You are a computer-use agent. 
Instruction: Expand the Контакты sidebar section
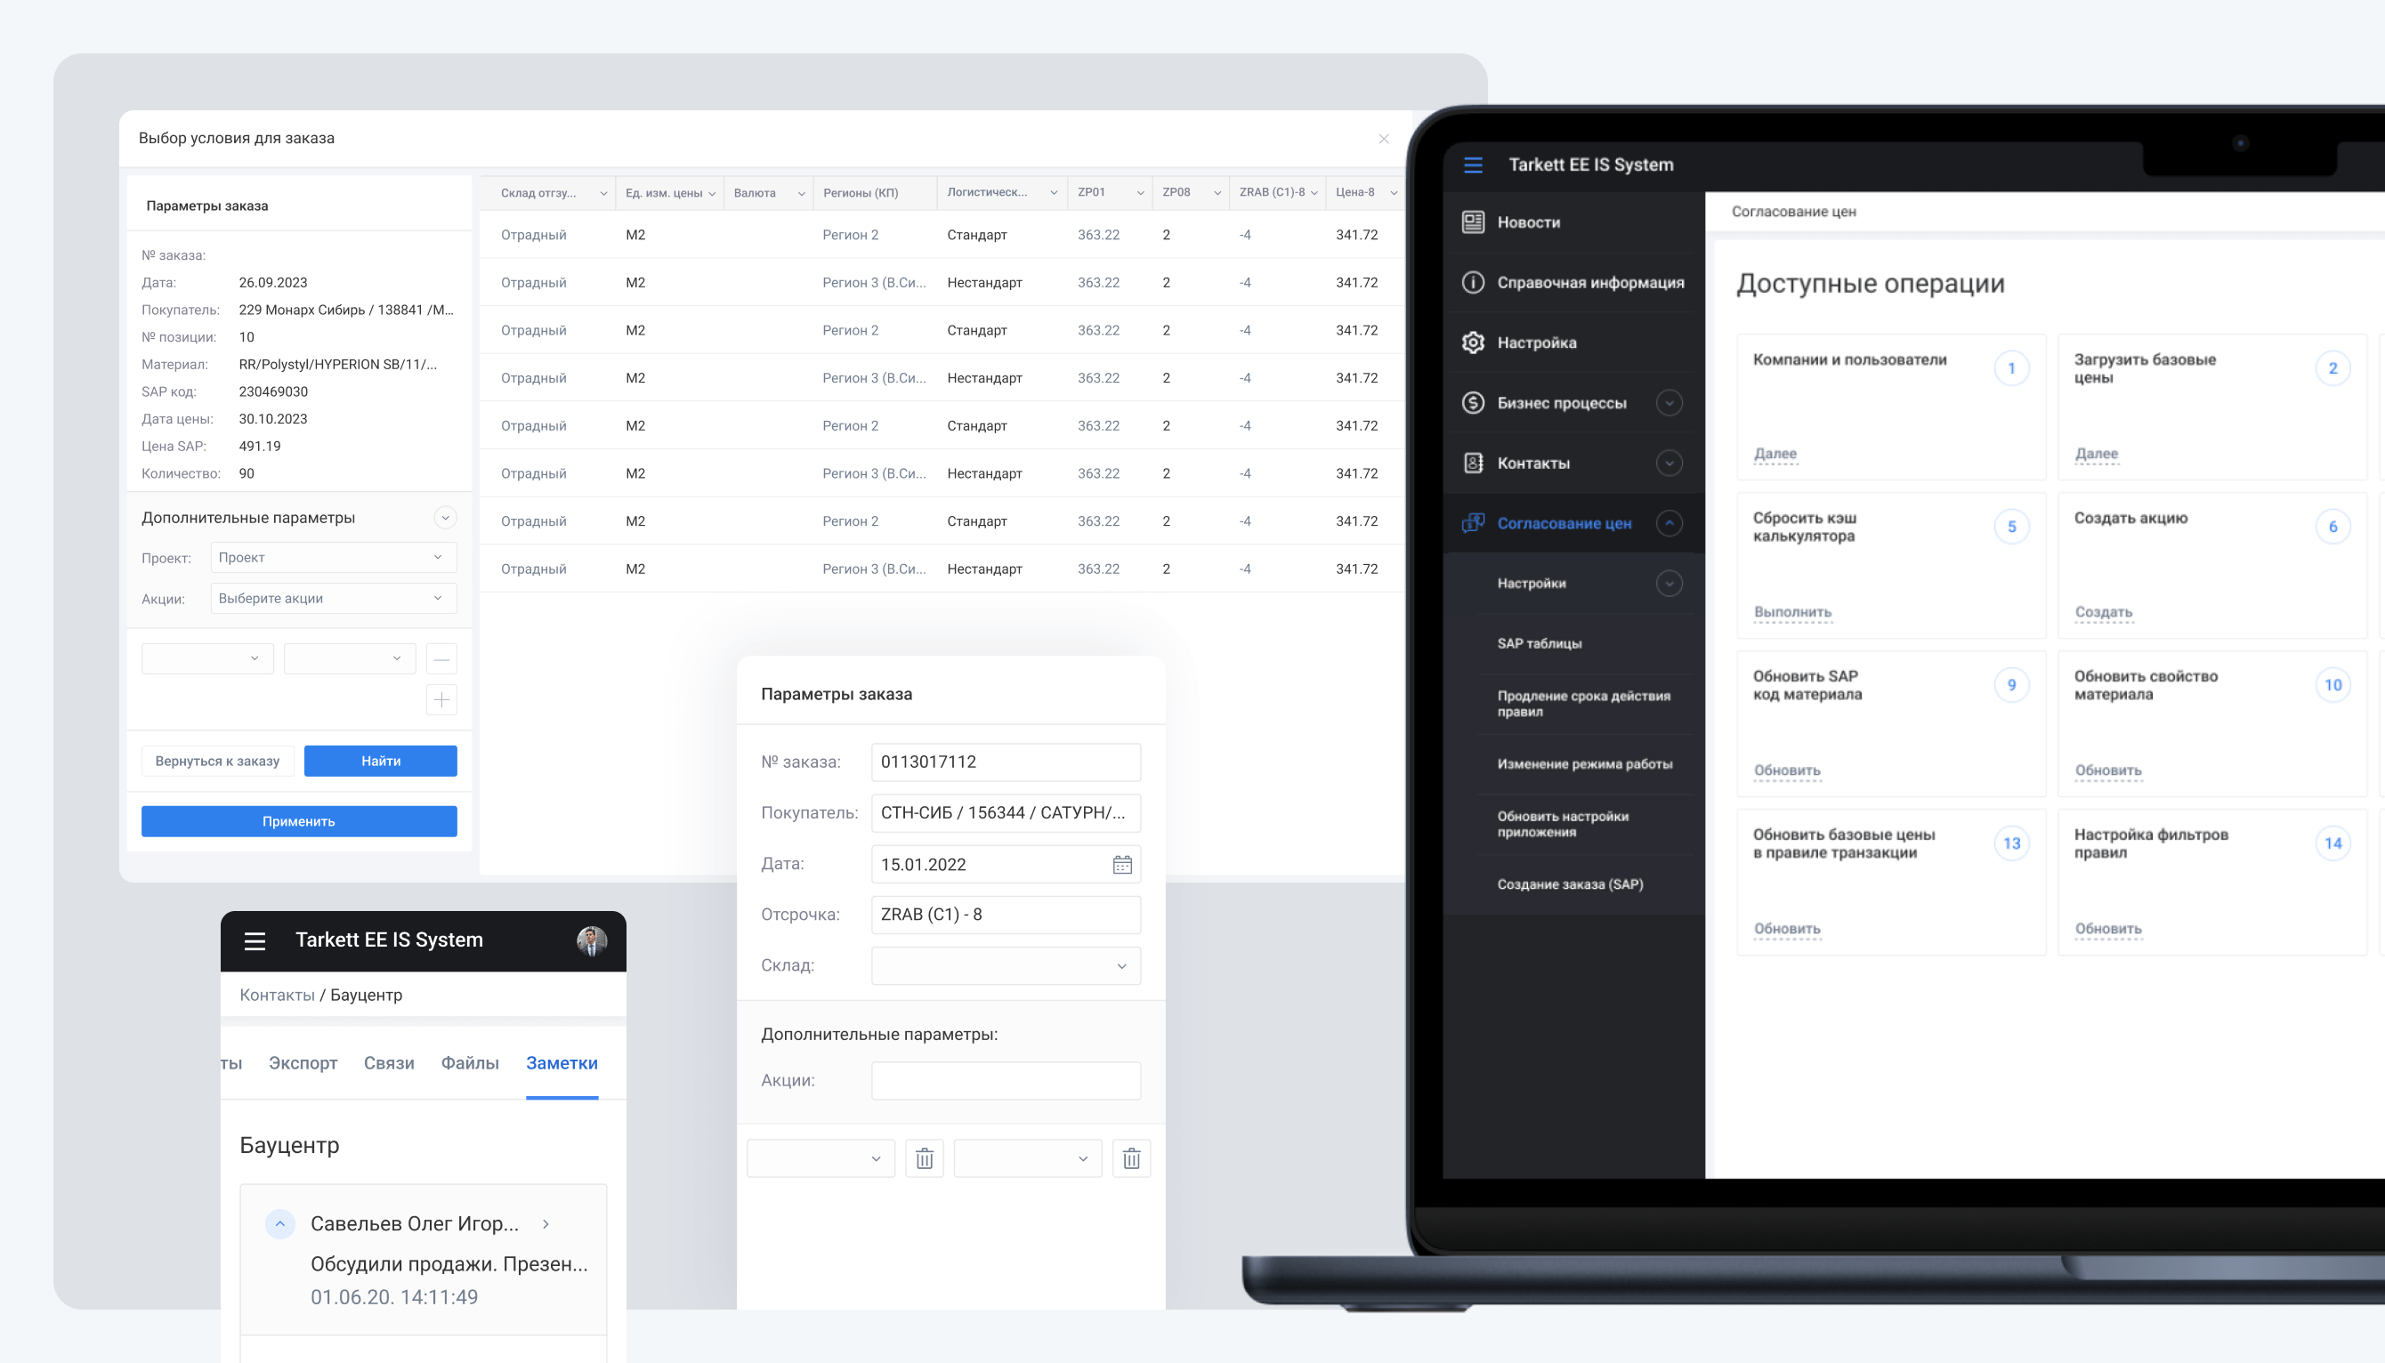(x=1669, y=464)
